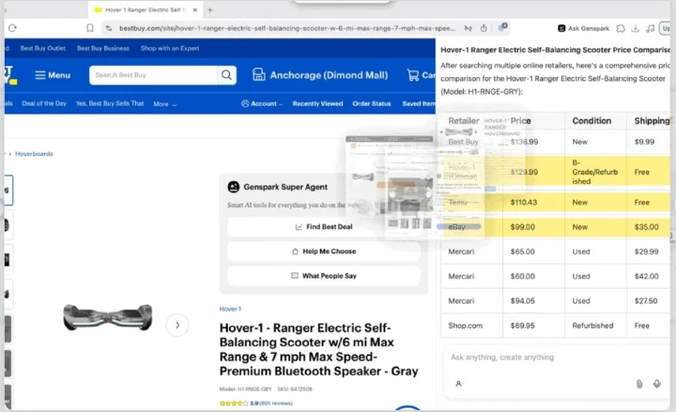Image resolution: width=676 pixels, height=412 pixels.
Task: Click the product title Hover-1 Ranger heading
Action: tap(318, 349)
